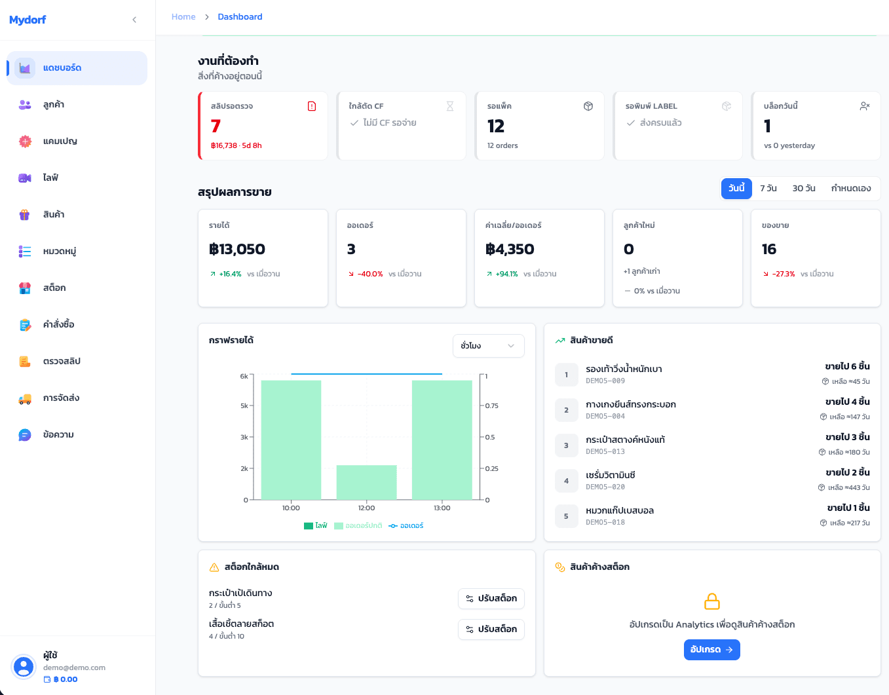Open the ข้อความ messages chat icon
Viewport: 889px width, 695px height.
click(x=25, y=435)
